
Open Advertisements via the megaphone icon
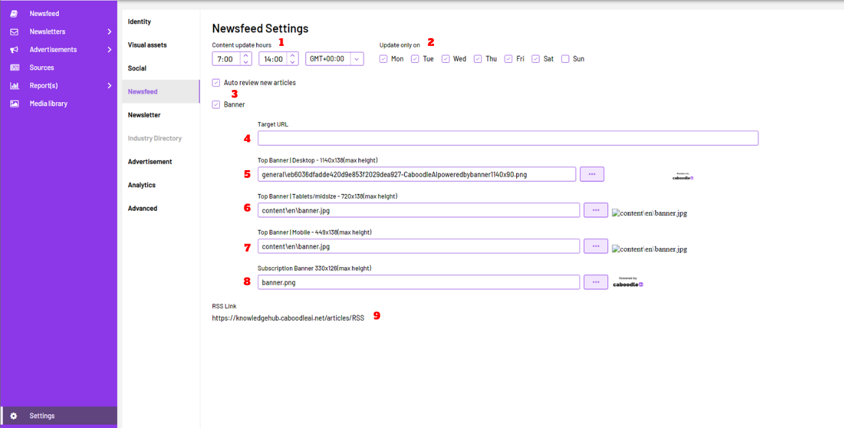coord(14,49)
